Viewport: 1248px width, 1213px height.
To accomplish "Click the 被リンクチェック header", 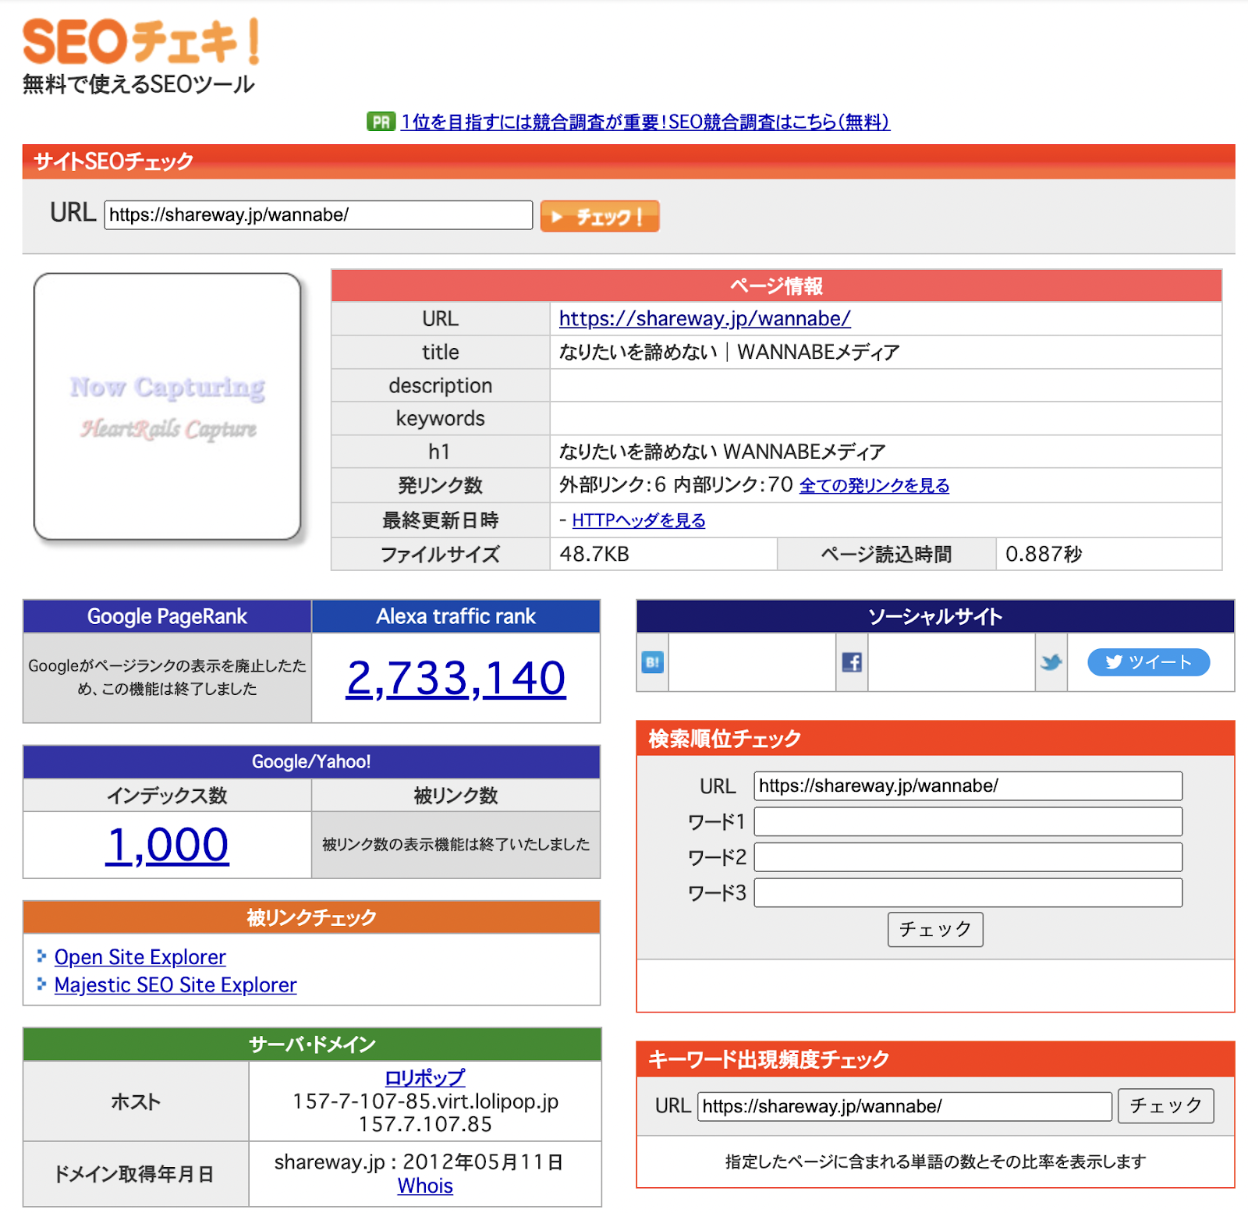I will pos(312,917).
